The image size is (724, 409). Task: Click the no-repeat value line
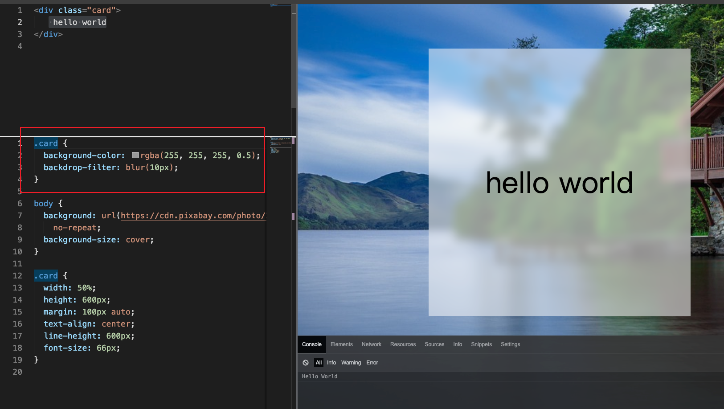tap(77, 228)
